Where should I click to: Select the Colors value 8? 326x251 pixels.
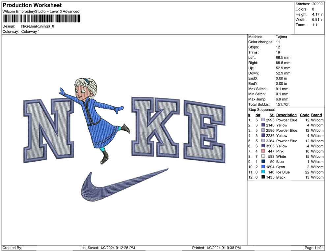coord(313,9)
